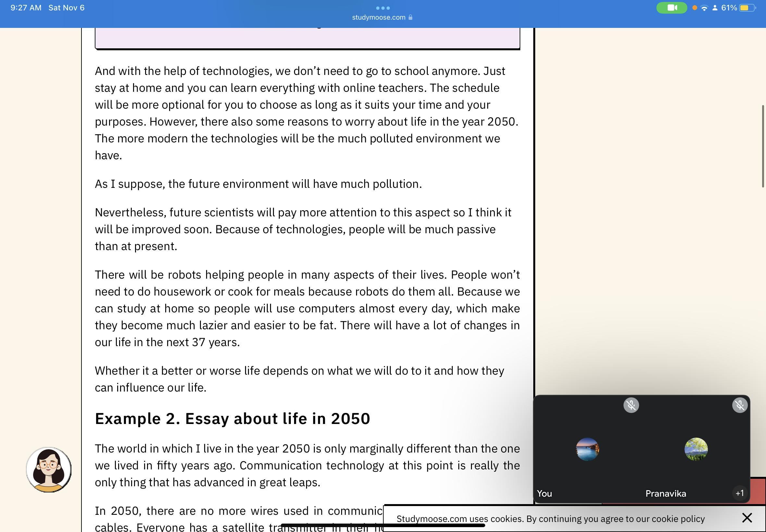Tap the orange microphone-in-use dot
766x532 pixels.
[695, 8]
